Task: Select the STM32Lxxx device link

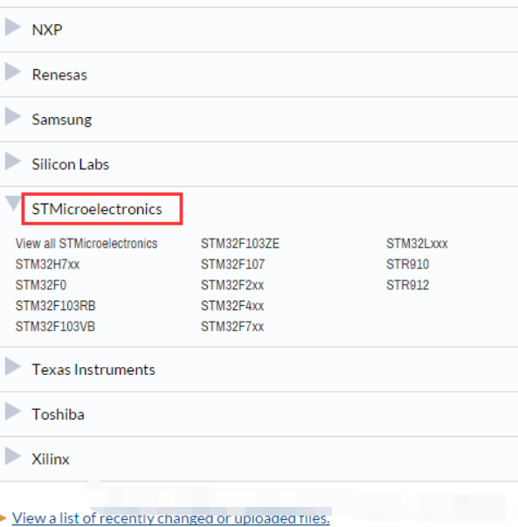Action: [x=417, y=244]
